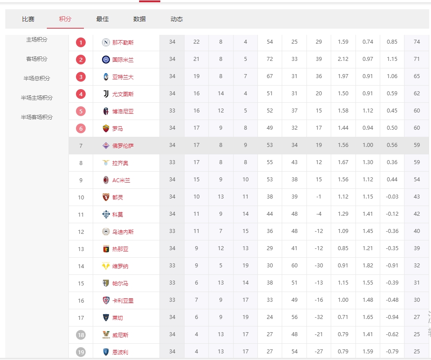Choose 半场总积分 in left menu
Image resolution: width=431 pixels, height=360 pixels.
37,79
